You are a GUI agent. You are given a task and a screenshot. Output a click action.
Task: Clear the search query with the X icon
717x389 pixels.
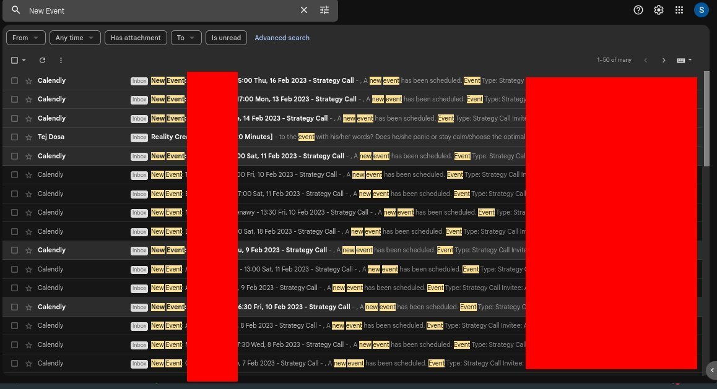tap(303, 10)
